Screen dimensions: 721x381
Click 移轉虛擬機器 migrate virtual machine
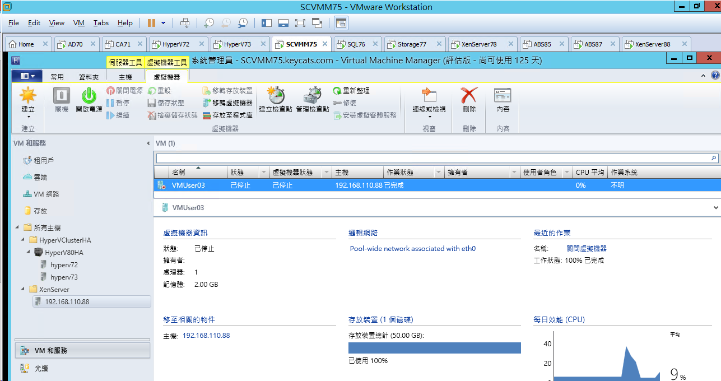coord(227,103)
